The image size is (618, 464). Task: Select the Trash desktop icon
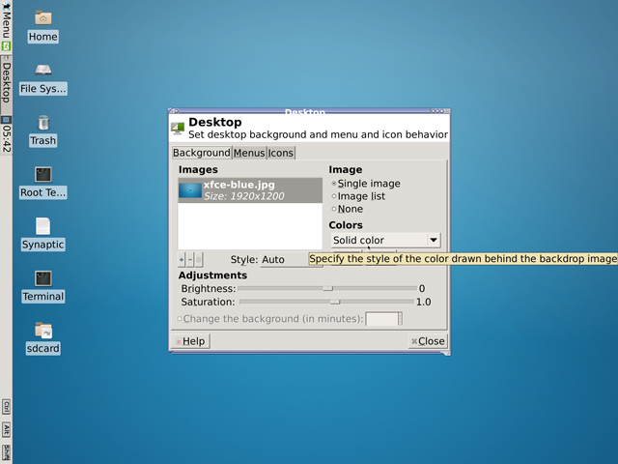[x=42, y=131]
